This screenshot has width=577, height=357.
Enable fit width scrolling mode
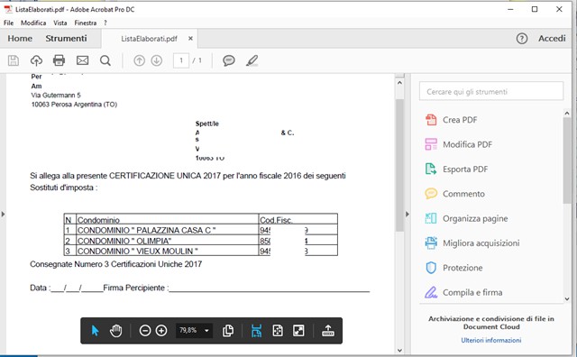click(x=256, y=331)
